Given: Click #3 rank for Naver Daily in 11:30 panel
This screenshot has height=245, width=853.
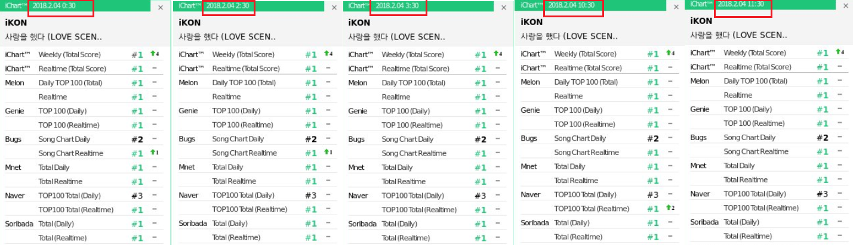Looking at the screenshot, I should (822, 194).
